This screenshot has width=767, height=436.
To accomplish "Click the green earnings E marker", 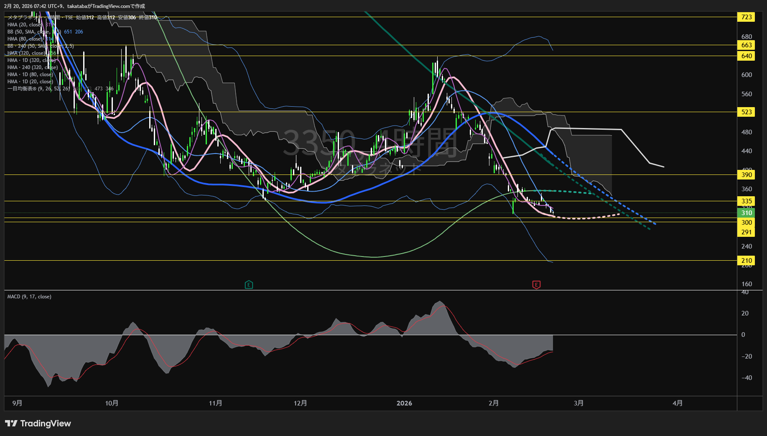I will point(249,285).
